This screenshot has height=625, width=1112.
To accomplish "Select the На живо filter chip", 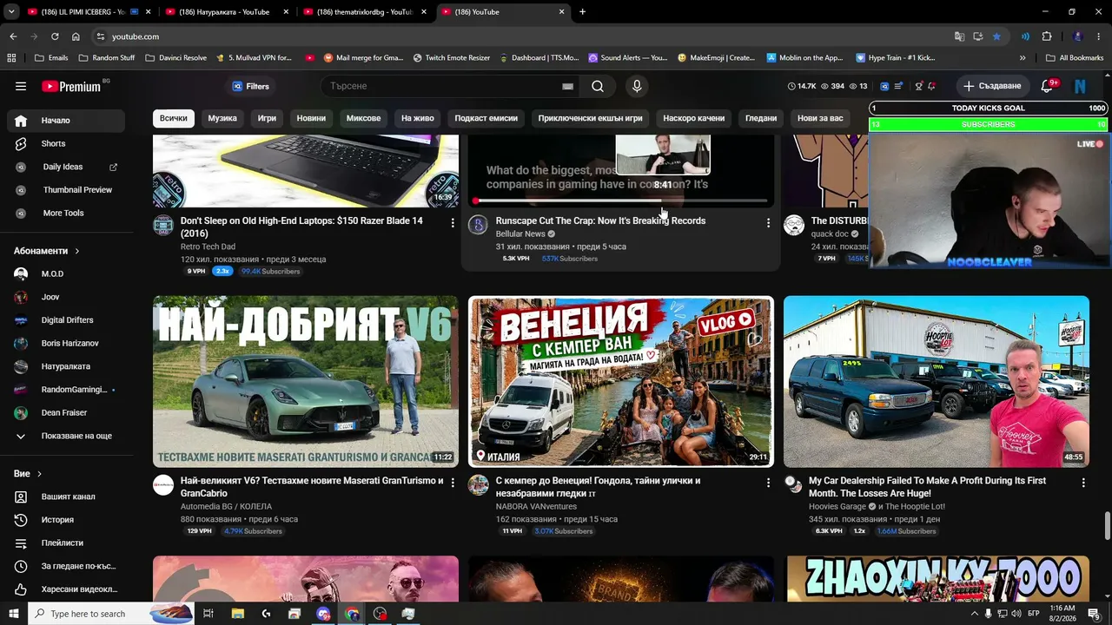I will click(418, 118).
